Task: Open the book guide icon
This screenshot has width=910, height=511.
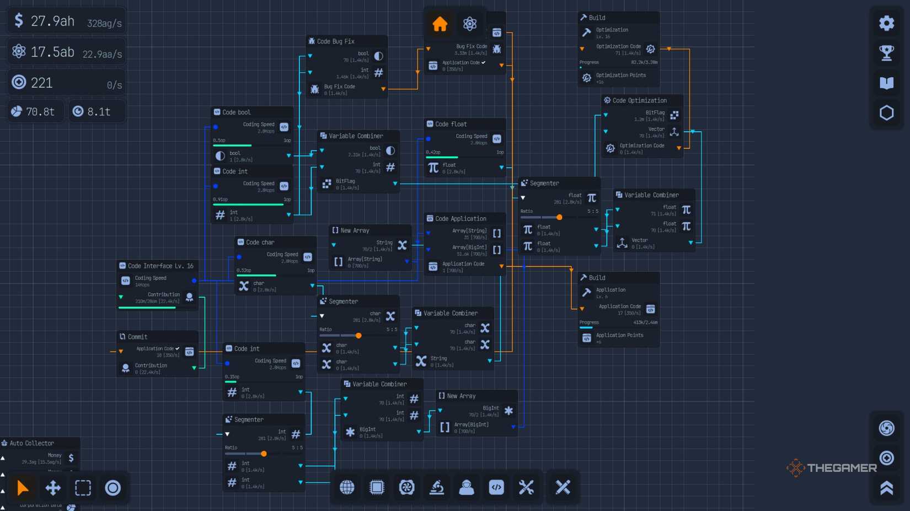Action: point(886,83)
